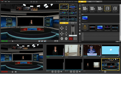This screenshot has height=101, width=121.
Task: Open the second top tab next to yellow tab
Action: (x=90, y=2)
